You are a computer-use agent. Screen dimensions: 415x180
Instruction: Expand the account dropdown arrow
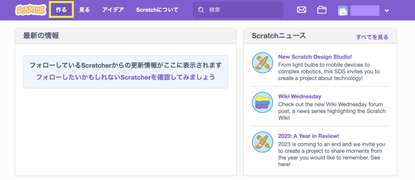point(387,11)
